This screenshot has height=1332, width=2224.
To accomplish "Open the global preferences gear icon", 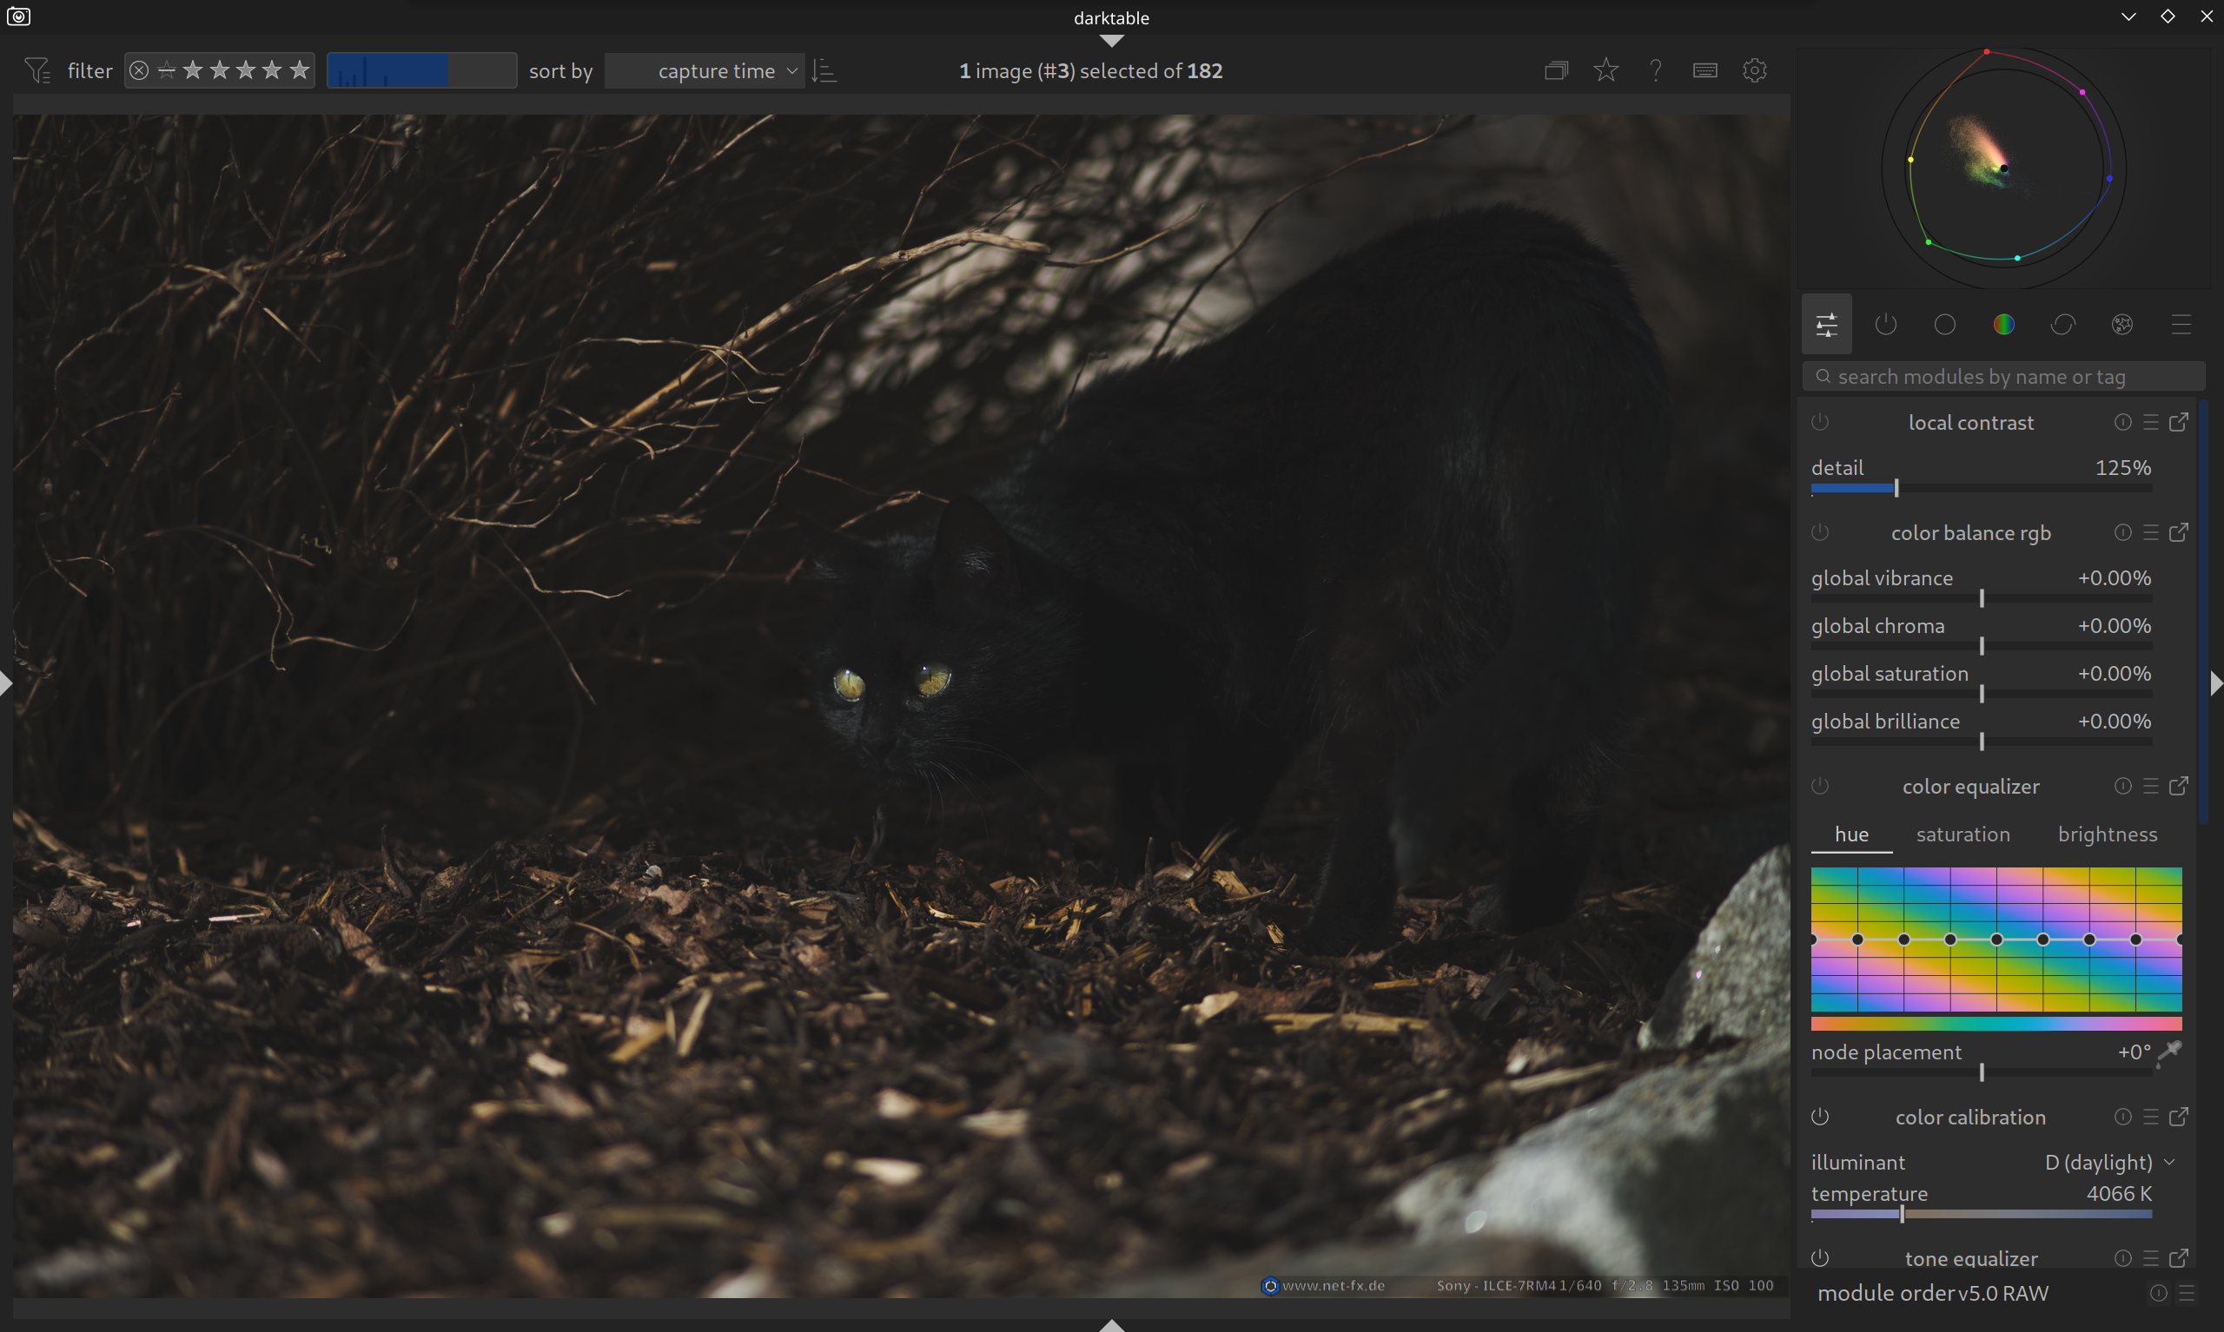I will pos(1754,70).
